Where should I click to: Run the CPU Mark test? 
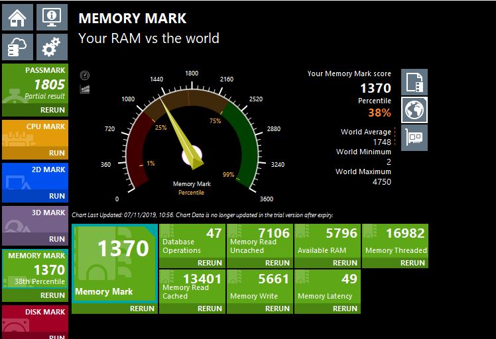35,153
